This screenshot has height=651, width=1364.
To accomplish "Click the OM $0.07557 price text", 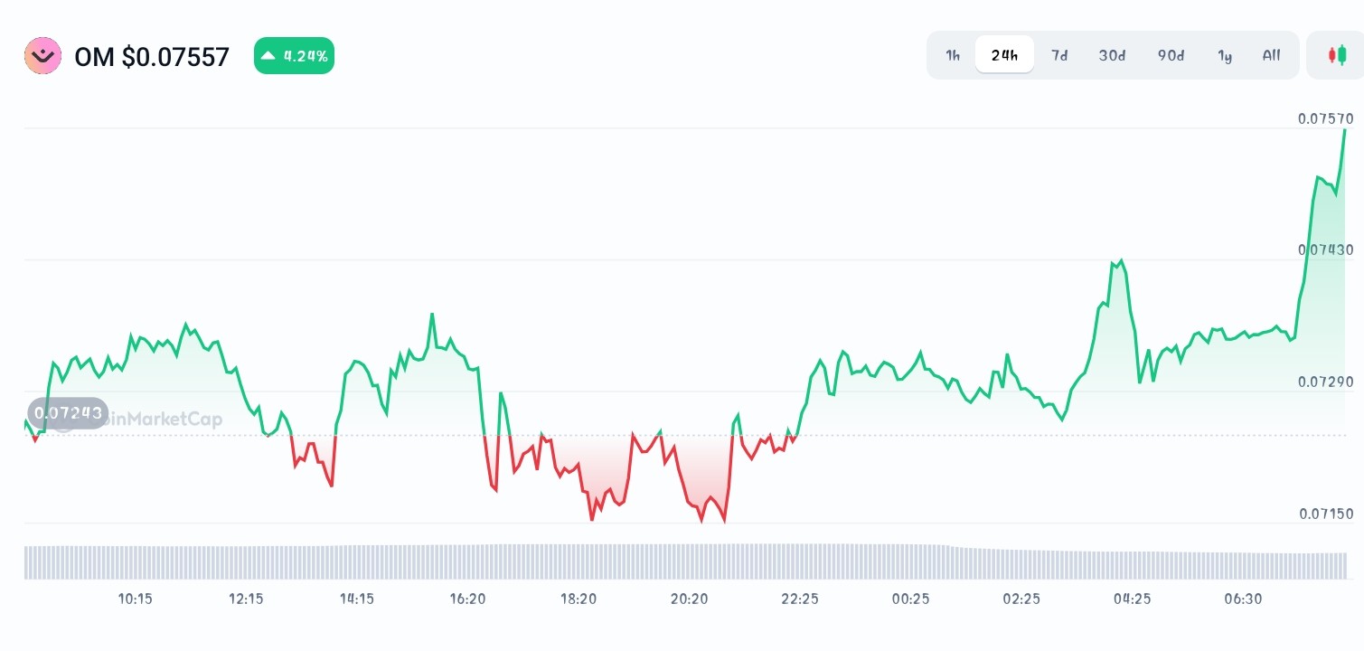I will click(x=152, y=57).
